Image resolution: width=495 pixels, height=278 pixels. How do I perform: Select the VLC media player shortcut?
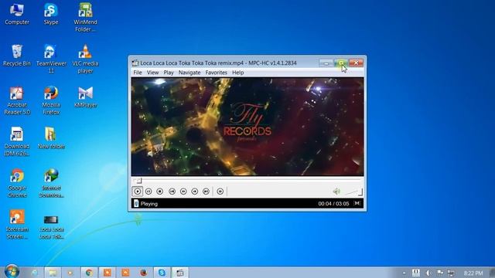tap(85, 59)
